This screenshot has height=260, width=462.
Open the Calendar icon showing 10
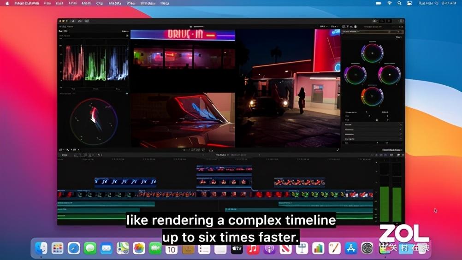tap(172, 249)
